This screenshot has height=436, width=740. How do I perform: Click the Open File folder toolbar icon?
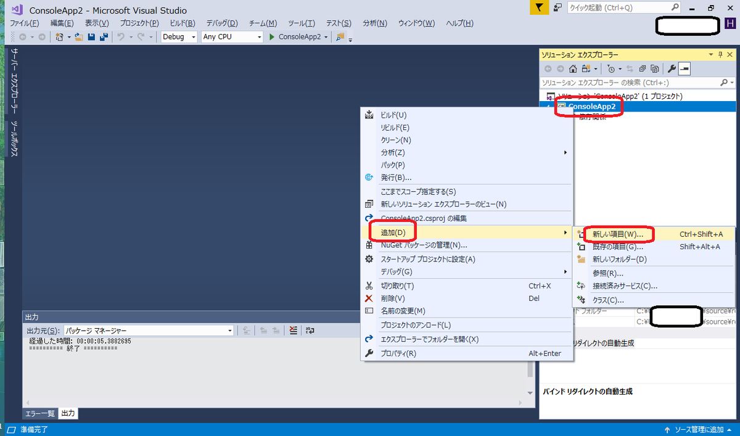click(x=79, y=37)
